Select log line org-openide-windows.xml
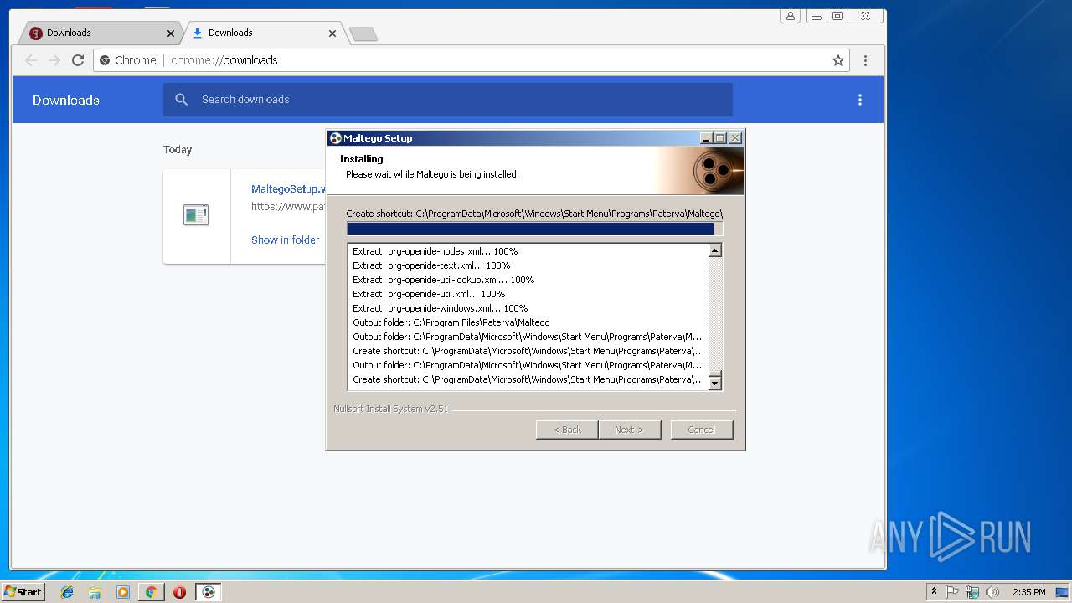1072x603 pixels. (x=440, y=308)
